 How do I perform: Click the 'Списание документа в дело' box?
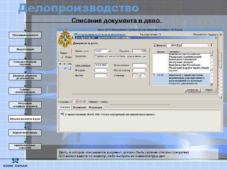(25, 119)
